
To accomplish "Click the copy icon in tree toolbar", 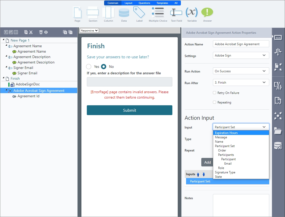I will click(26, 32).
